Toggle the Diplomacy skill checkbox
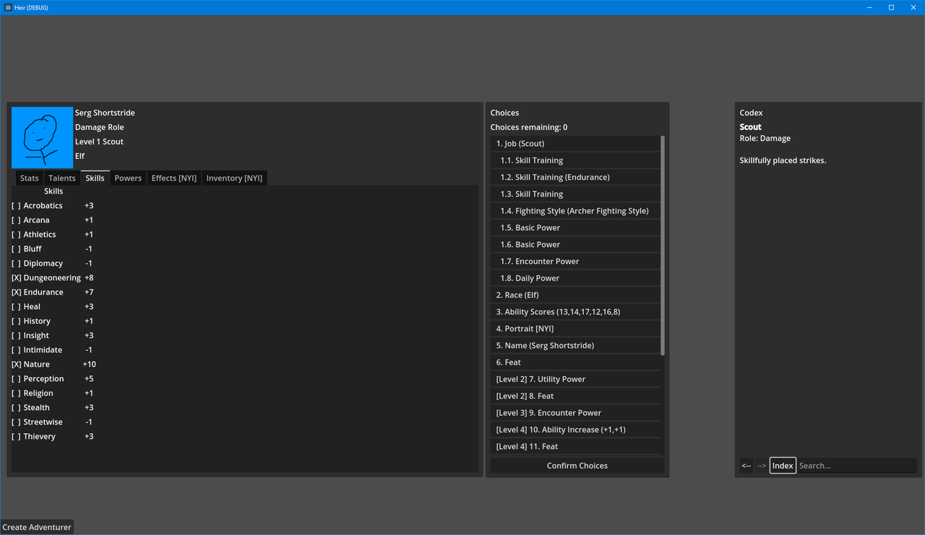Viewport: 925px width, 535px height. coord(16,264)
